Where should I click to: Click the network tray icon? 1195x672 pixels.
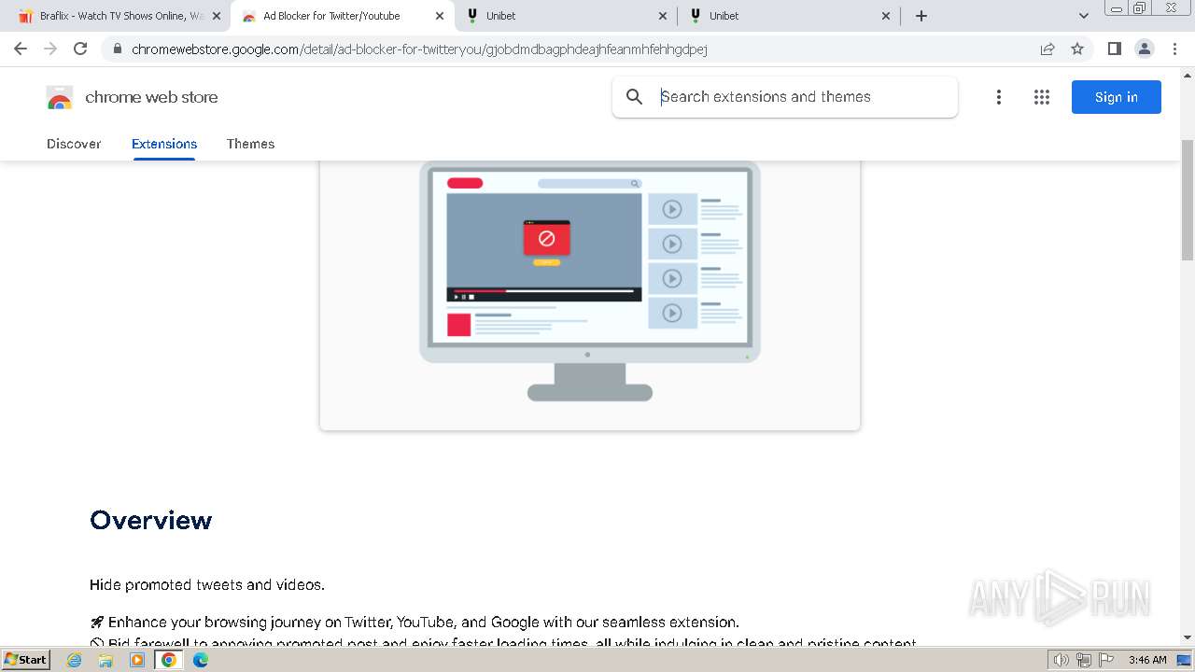1084,660
